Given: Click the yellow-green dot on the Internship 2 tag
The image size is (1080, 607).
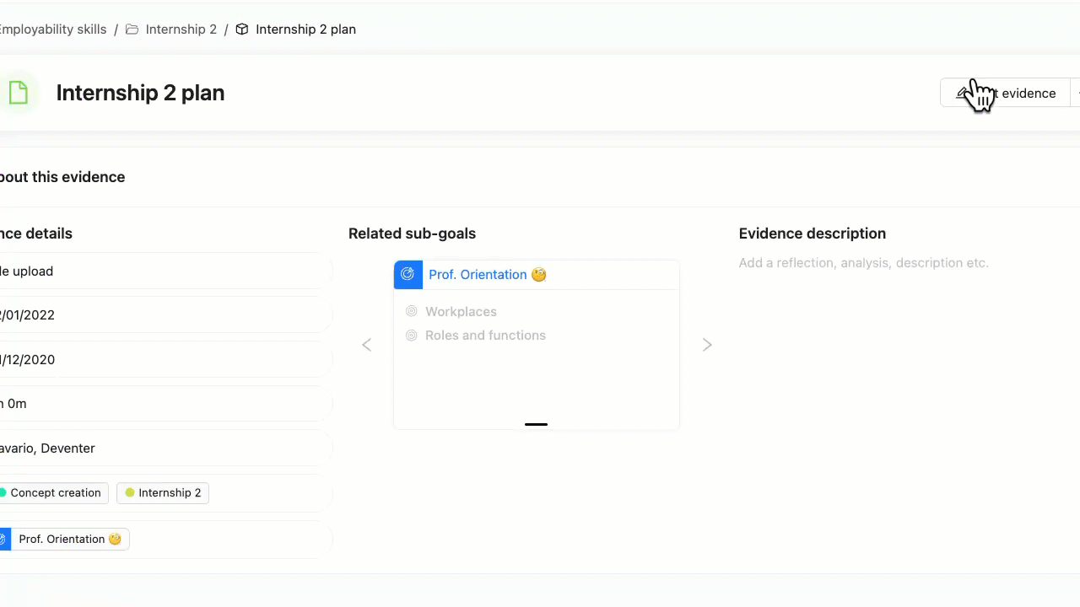Looking at the screenshot, I should (x=130, y=493).
